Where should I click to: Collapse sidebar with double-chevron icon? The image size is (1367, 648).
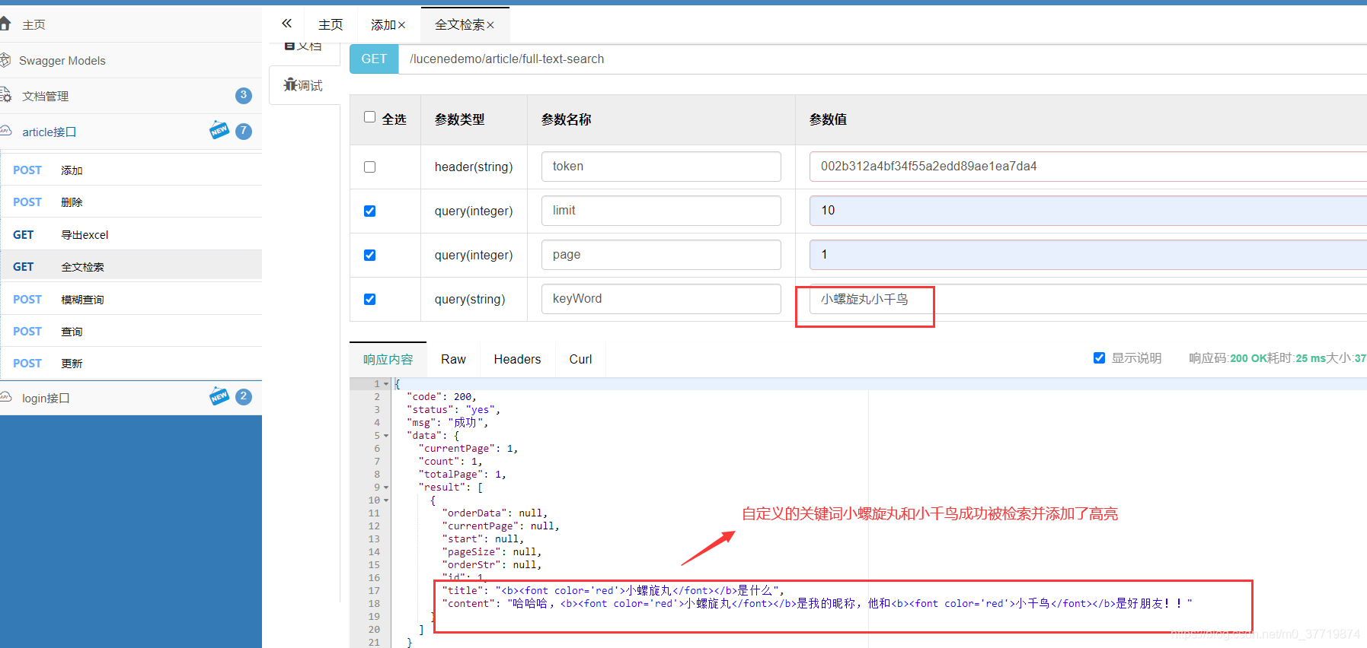(286, 24)
